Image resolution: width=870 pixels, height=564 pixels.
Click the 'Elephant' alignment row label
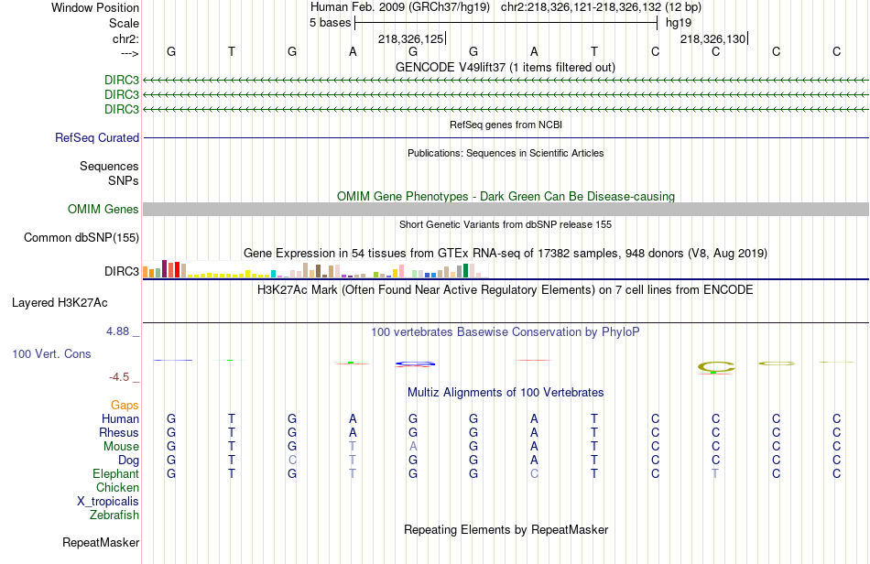(x=115, y=474)
